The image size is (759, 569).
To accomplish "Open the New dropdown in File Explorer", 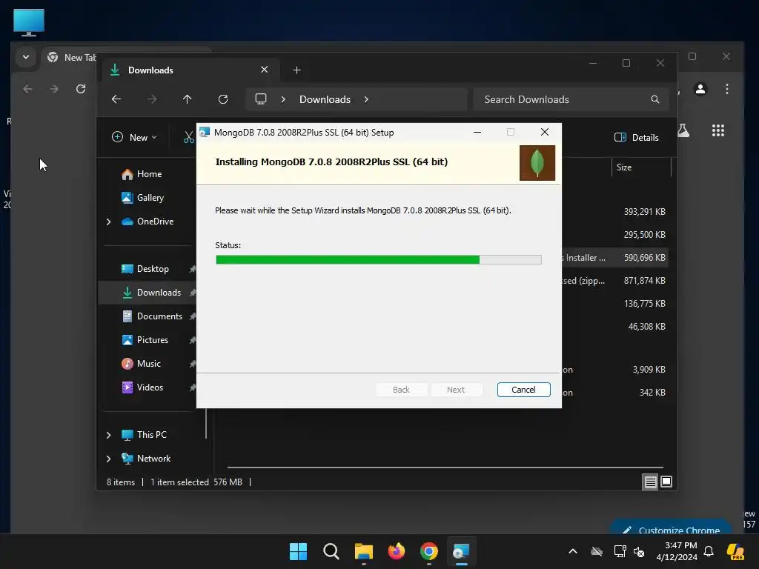I will [x=134, y=137].
